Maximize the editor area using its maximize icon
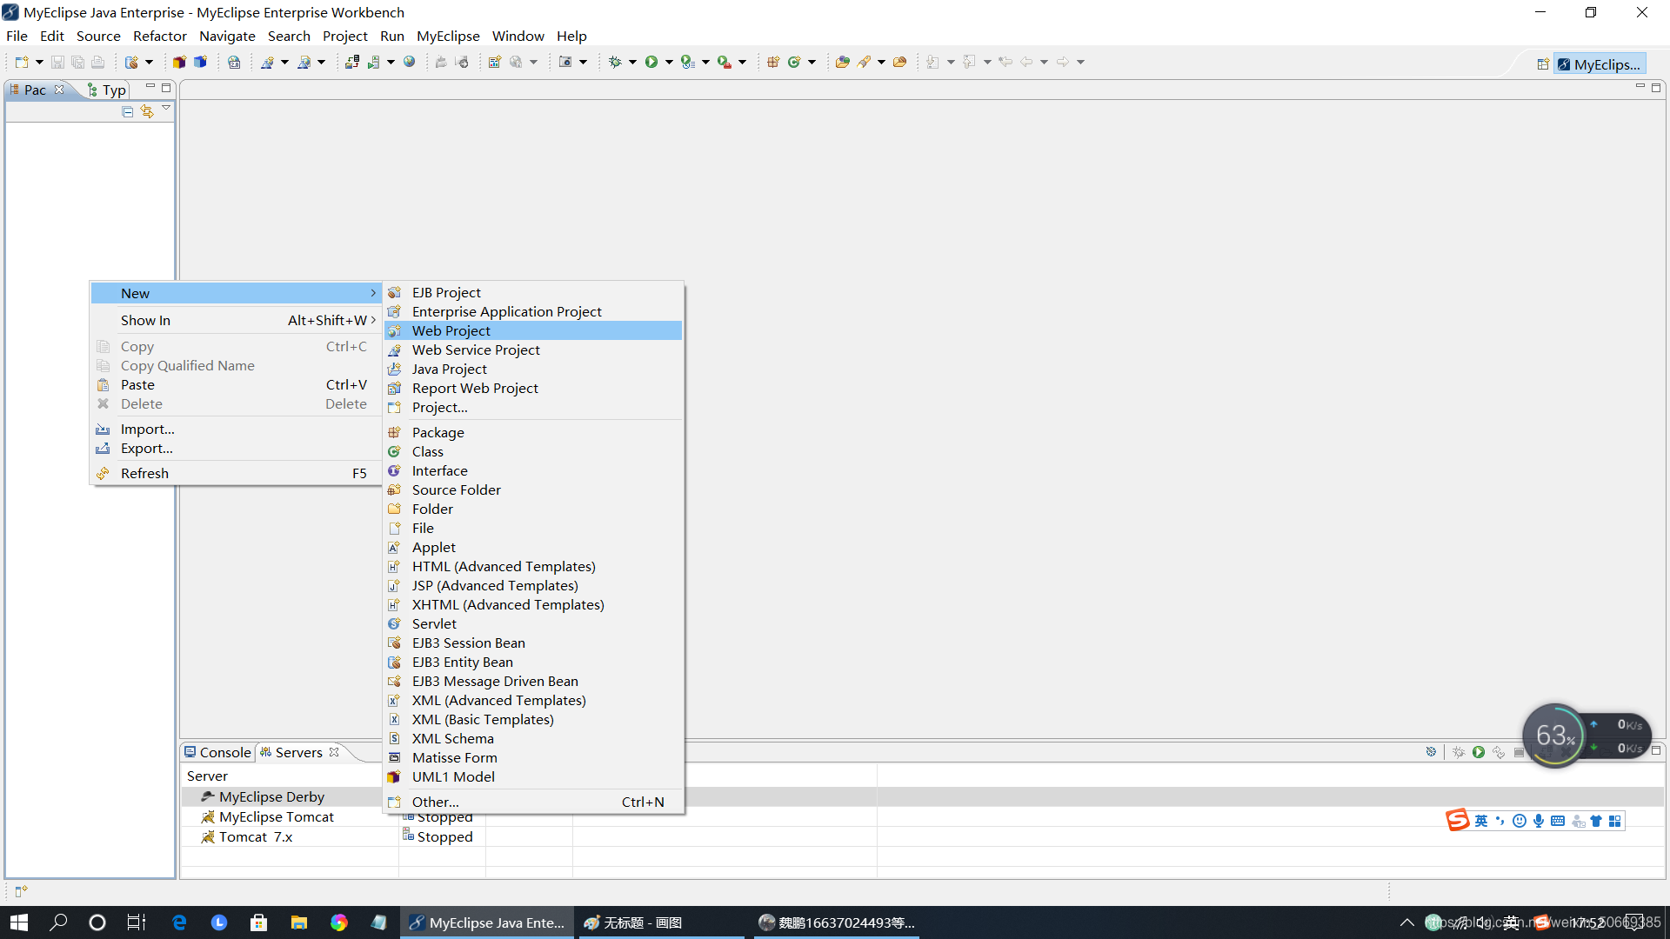Viewport: 1670px width, 939px height. (1656, 88)
